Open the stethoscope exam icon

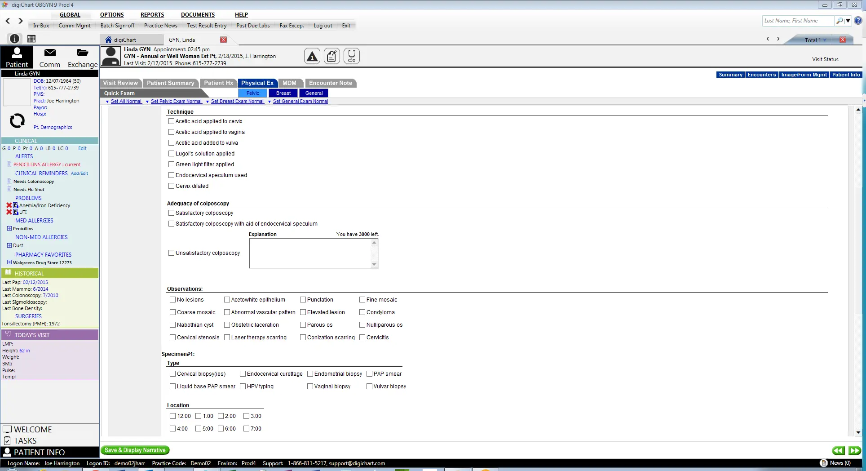(x=352, y=56)
